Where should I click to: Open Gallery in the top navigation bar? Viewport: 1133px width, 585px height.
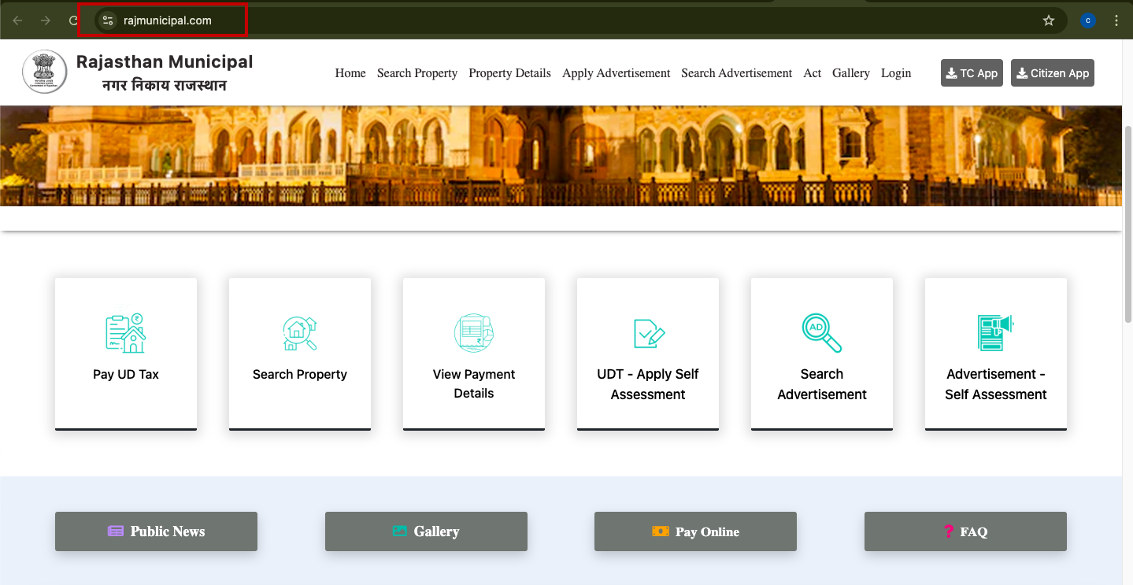click(x=851, y=73)
